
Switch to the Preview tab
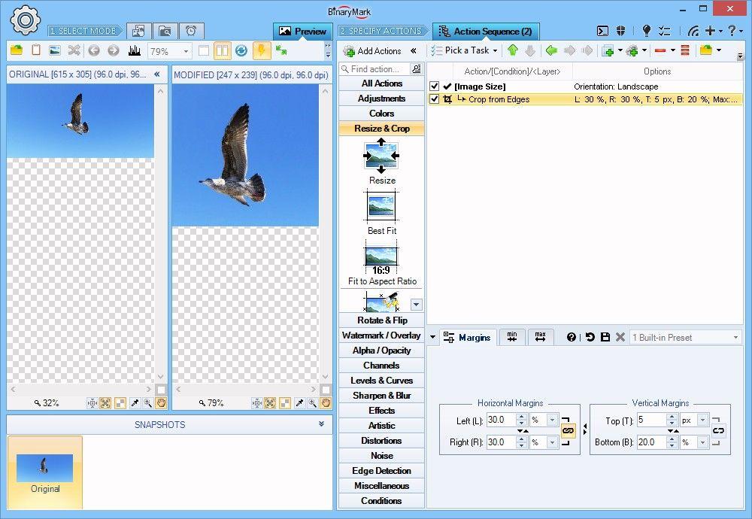pyautogui.click(x=303, y=32)
